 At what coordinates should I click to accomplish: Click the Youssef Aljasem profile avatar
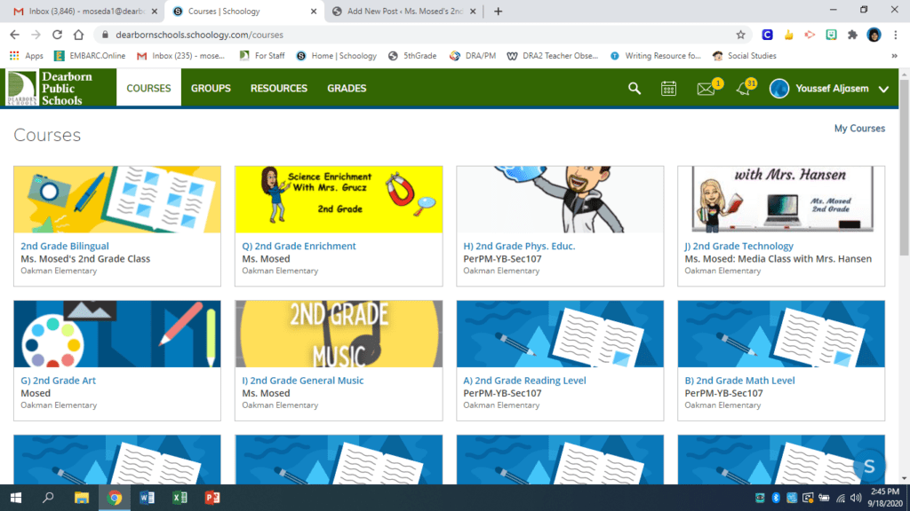click(x=779, y=89)
